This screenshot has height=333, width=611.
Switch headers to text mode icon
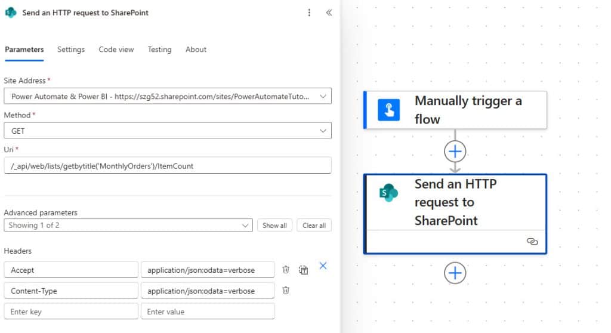(303, 270)
